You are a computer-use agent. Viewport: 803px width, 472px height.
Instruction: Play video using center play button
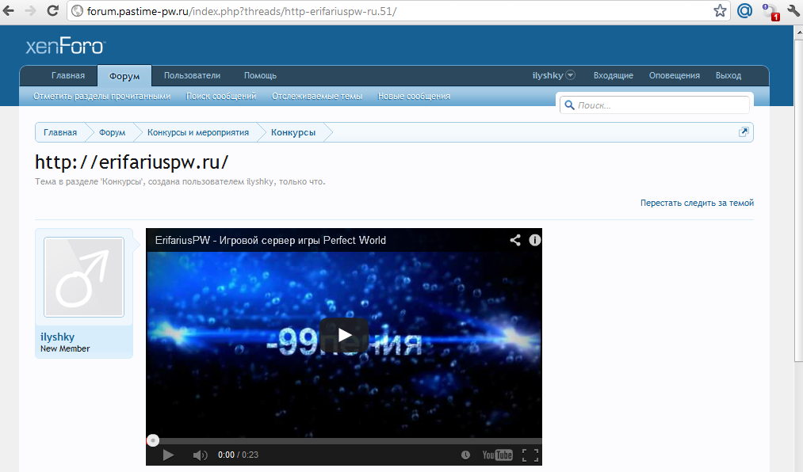tap(344, 335)
